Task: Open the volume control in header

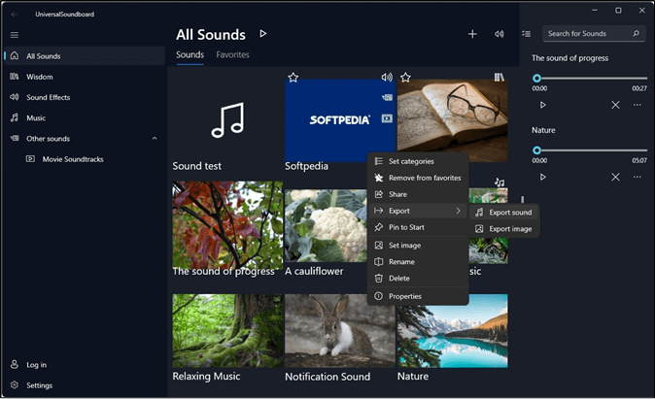Action: point(500,34)
